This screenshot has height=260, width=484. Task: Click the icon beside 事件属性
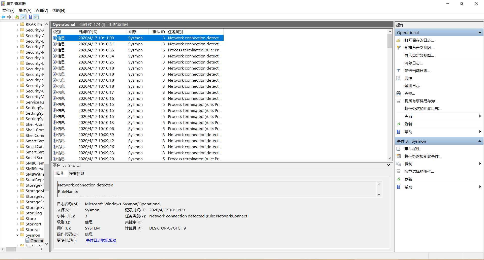click(x=399, y=149)
